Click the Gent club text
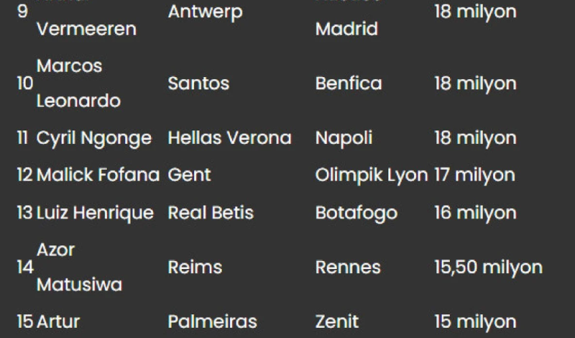 pyautogui.click(x=189, y=175)
